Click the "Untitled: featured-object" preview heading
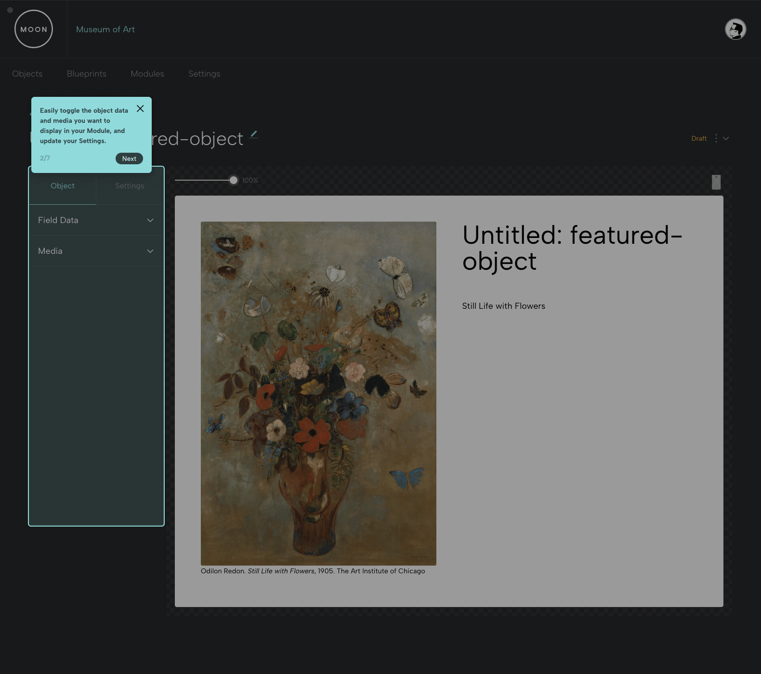Image resolution: width=761 pixels, height=674 pixels. tap(572, 248)
